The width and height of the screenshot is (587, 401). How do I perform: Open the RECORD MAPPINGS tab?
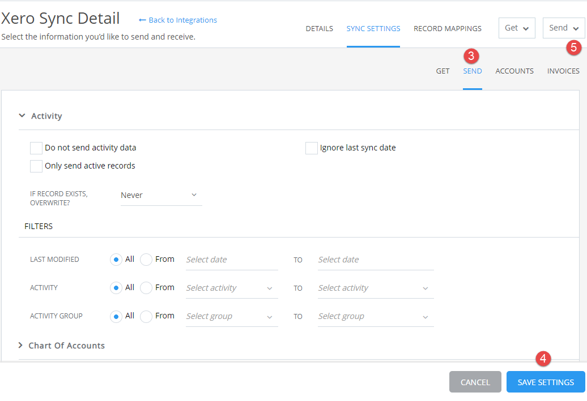click(x=448, y=29)
